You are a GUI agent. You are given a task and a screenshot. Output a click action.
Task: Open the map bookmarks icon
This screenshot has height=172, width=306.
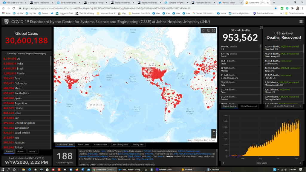[x=203, y=30]
